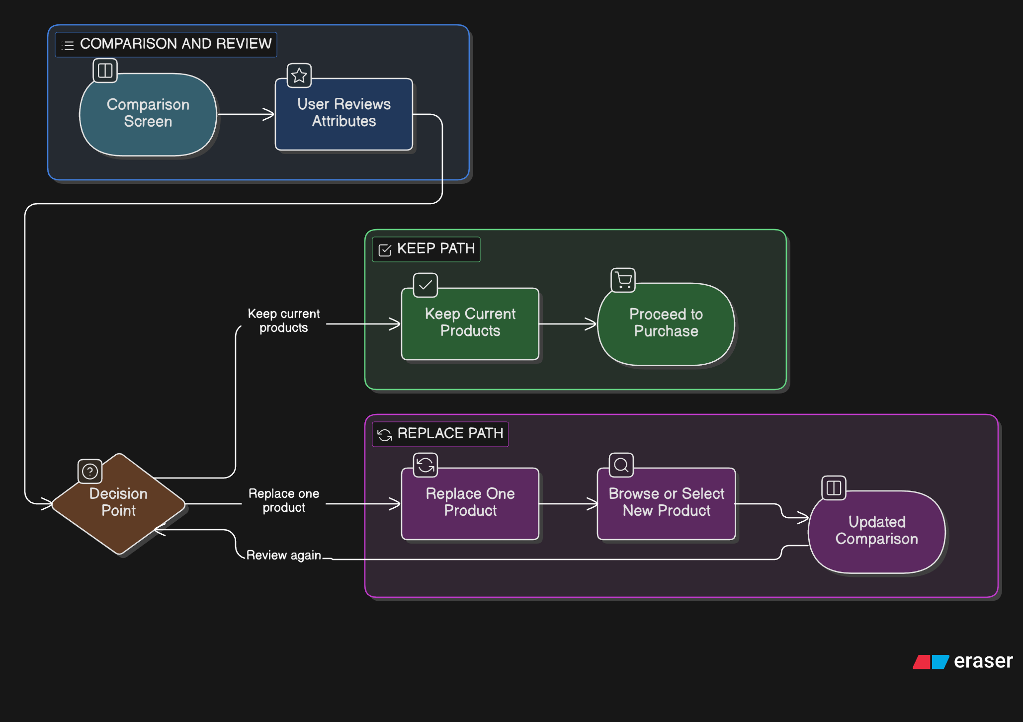Viewport: 1023px width, 722px height.
Task: Click the list icon in Comparison and Review header
Action: point(68,46)
